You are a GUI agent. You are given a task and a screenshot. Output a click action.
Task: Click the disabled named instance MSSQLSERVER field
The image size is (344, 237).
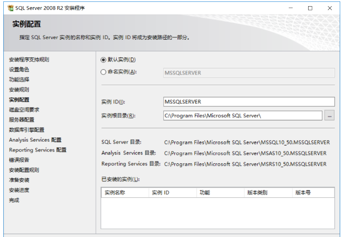coord(249,73)
